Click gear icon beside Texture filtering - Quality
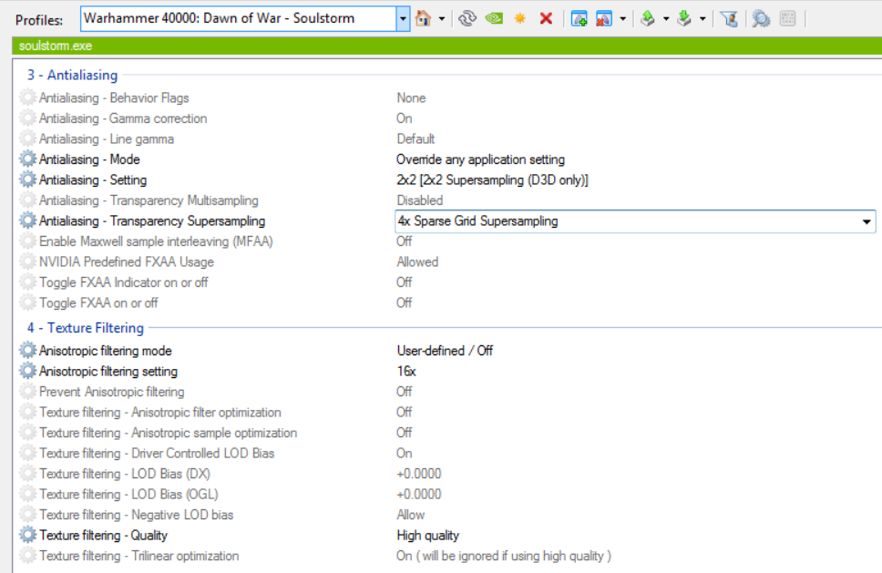The image size is (882, 573). tap(27, 535)
